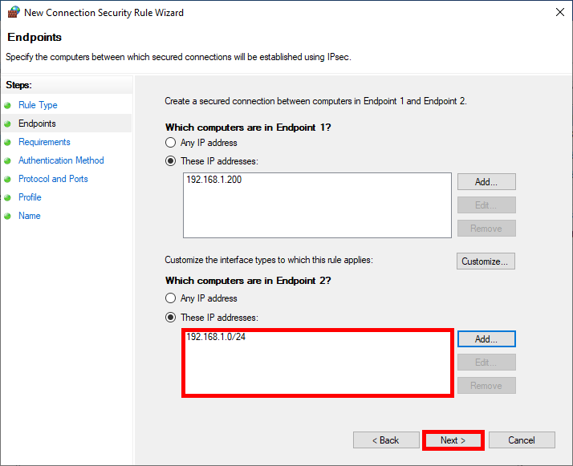Go to Protocol and Ports step
This screenshot has height=466, width=573.
[x=53, y=179]
